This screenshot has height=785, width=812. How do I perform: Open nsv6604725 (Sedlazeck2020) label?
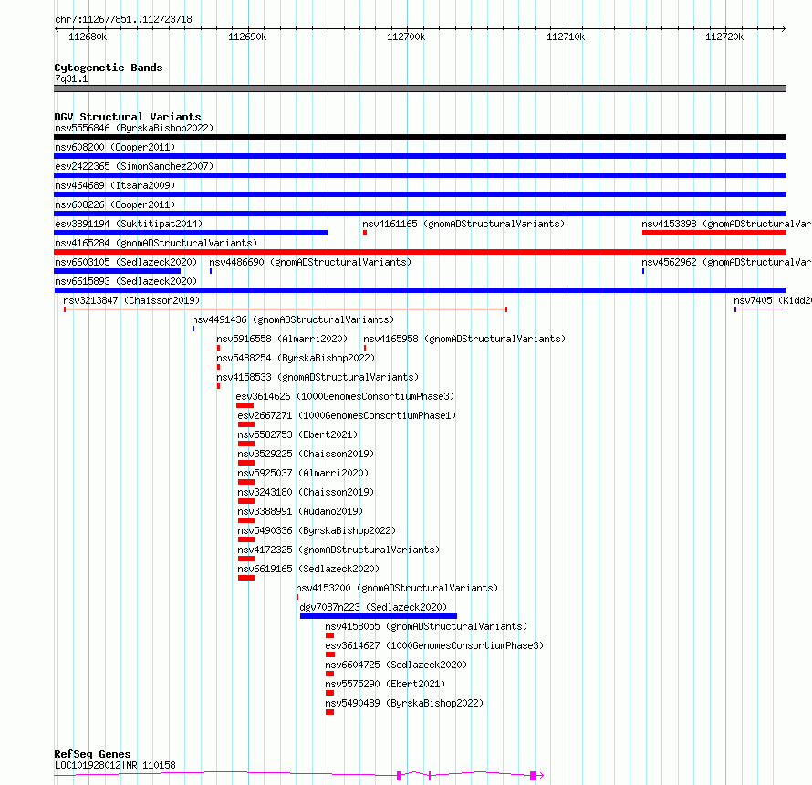[396, 665]
